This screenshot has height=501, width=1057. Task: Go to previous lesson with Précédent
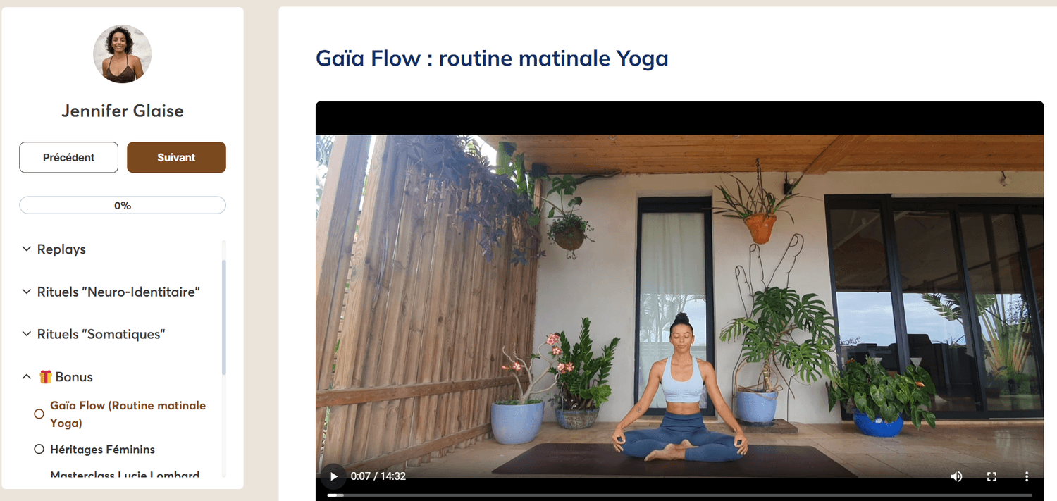pos(69,157)
